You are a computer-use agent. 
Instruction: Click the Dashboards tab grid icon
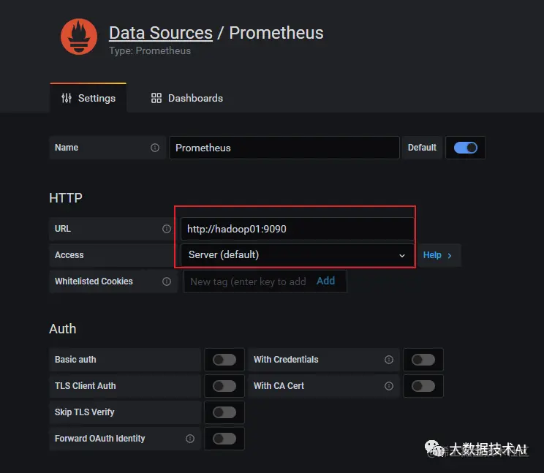point(156,98)
